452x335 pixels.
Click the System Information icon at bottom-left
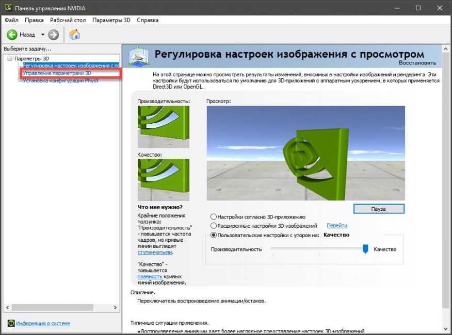(x=11, y=323)
